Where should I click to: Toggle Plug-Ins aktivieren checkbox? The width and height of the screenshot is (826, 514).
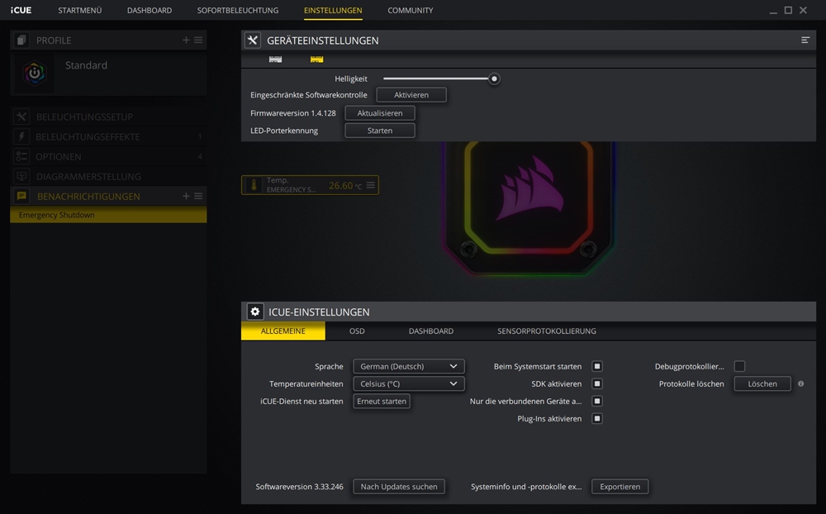click(597, 419)
